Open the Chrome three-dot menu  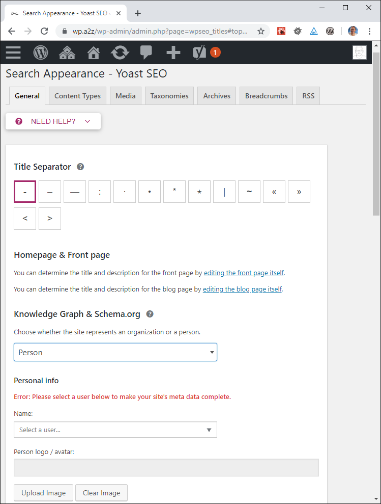tap(369, 31)
